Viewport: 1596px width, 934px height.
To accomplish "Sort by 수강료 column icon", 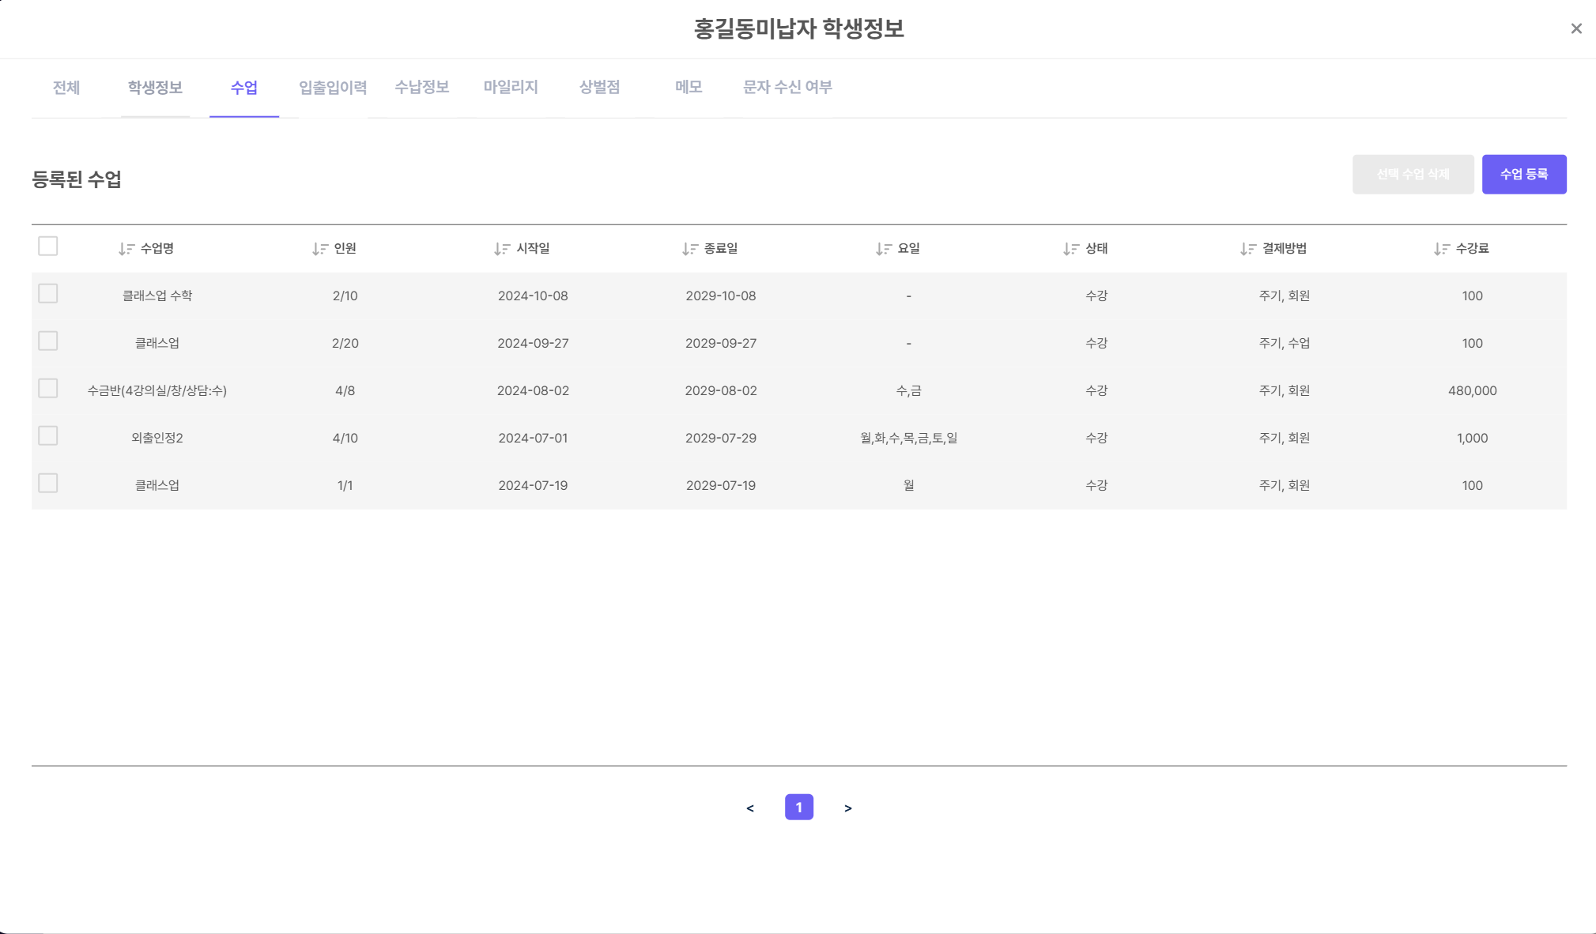I will [x=1442, y=249].
